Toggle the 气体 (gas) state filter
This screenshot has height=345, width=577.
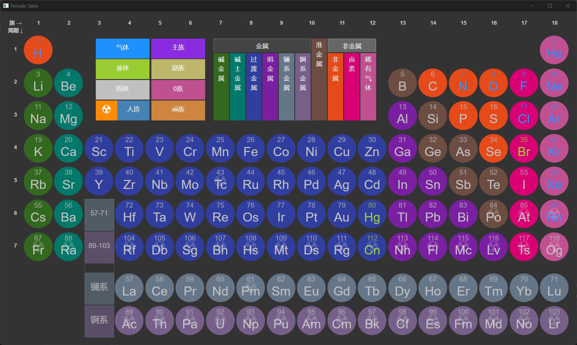(x=123, y=48)
